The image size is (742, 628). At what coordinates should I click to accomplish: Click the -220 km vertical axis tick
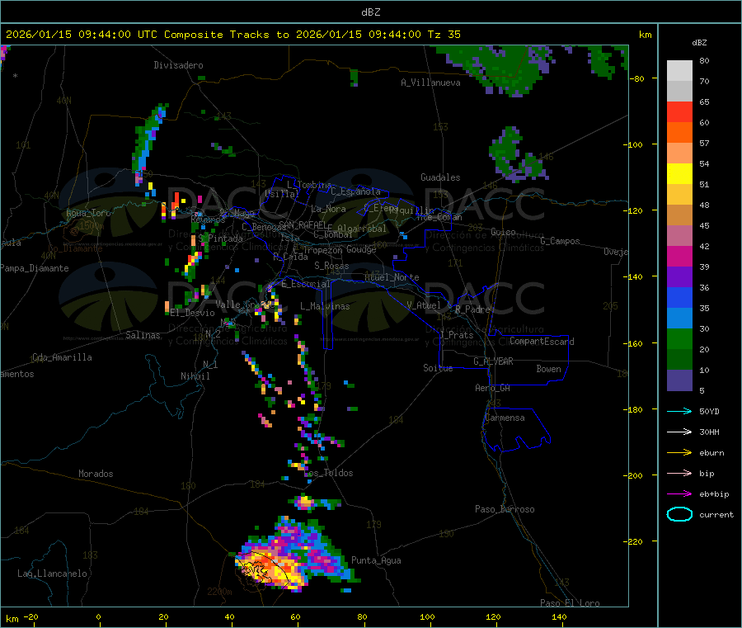point(634,541)
